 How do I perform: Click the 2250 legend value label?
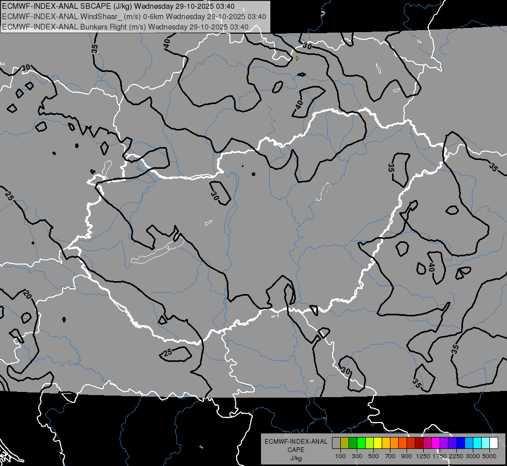click(x=456, y=456)
